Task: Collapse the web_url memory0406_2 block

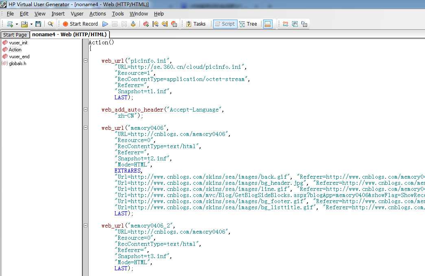Action: [86, 225]
